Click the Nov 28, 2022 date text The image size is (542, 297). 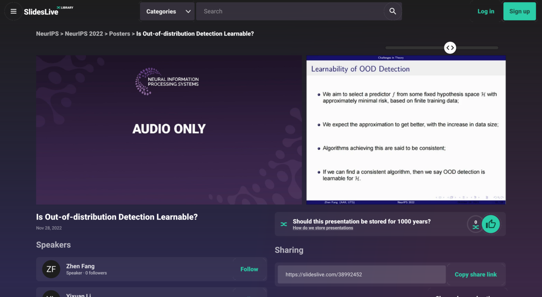49,228
